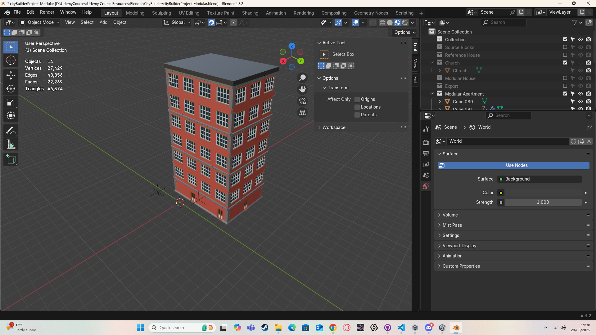The height and width of the screenshot is (335, 596).
Task: Toggle snapping magnet in header
Action: click(211, 23)
